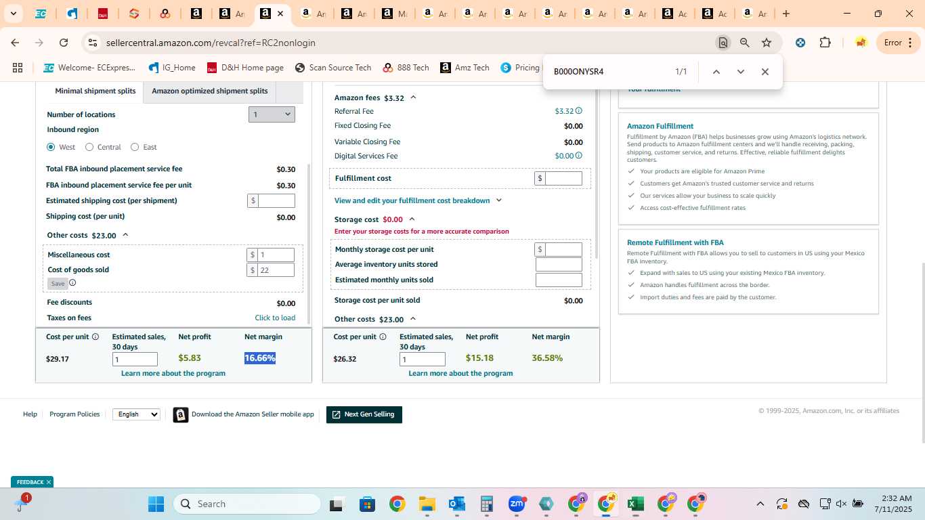Image resolution: width=925 pixels, height=520 pixels.
Task: Expand View and edit fulfillment cost breakdown
Action: 499,200
